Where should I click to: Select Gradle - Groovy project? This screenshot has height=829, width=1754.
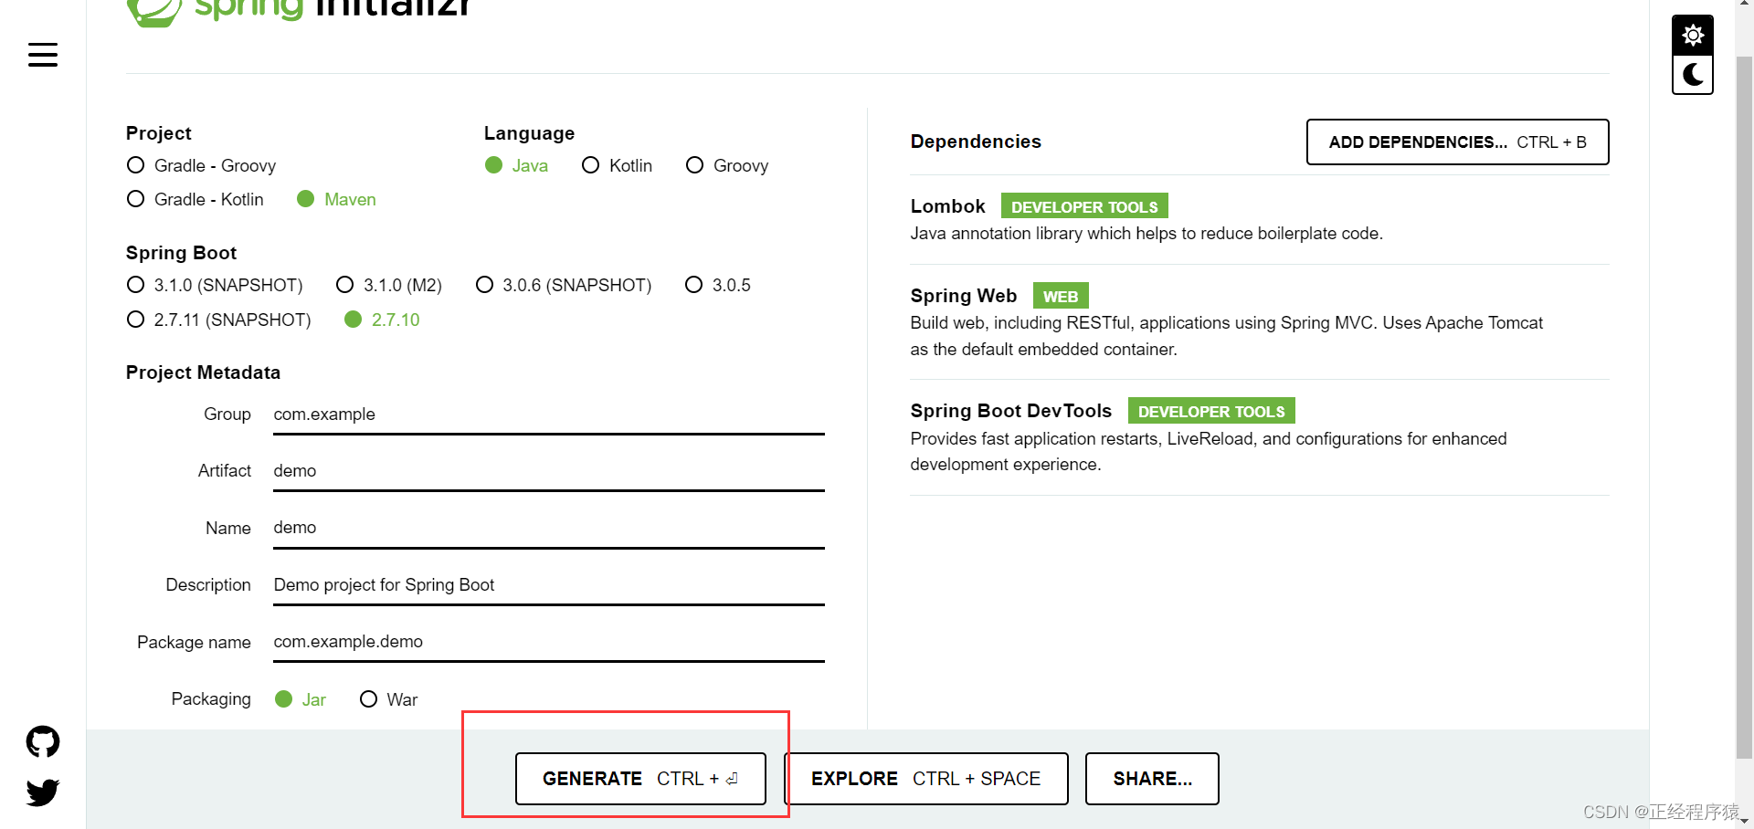click(x=201, y=165)
